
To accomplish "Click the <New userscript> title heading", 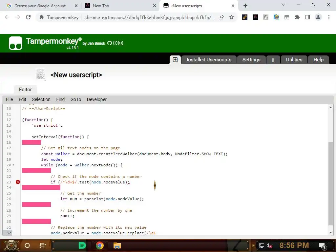I will coord(76,75).
